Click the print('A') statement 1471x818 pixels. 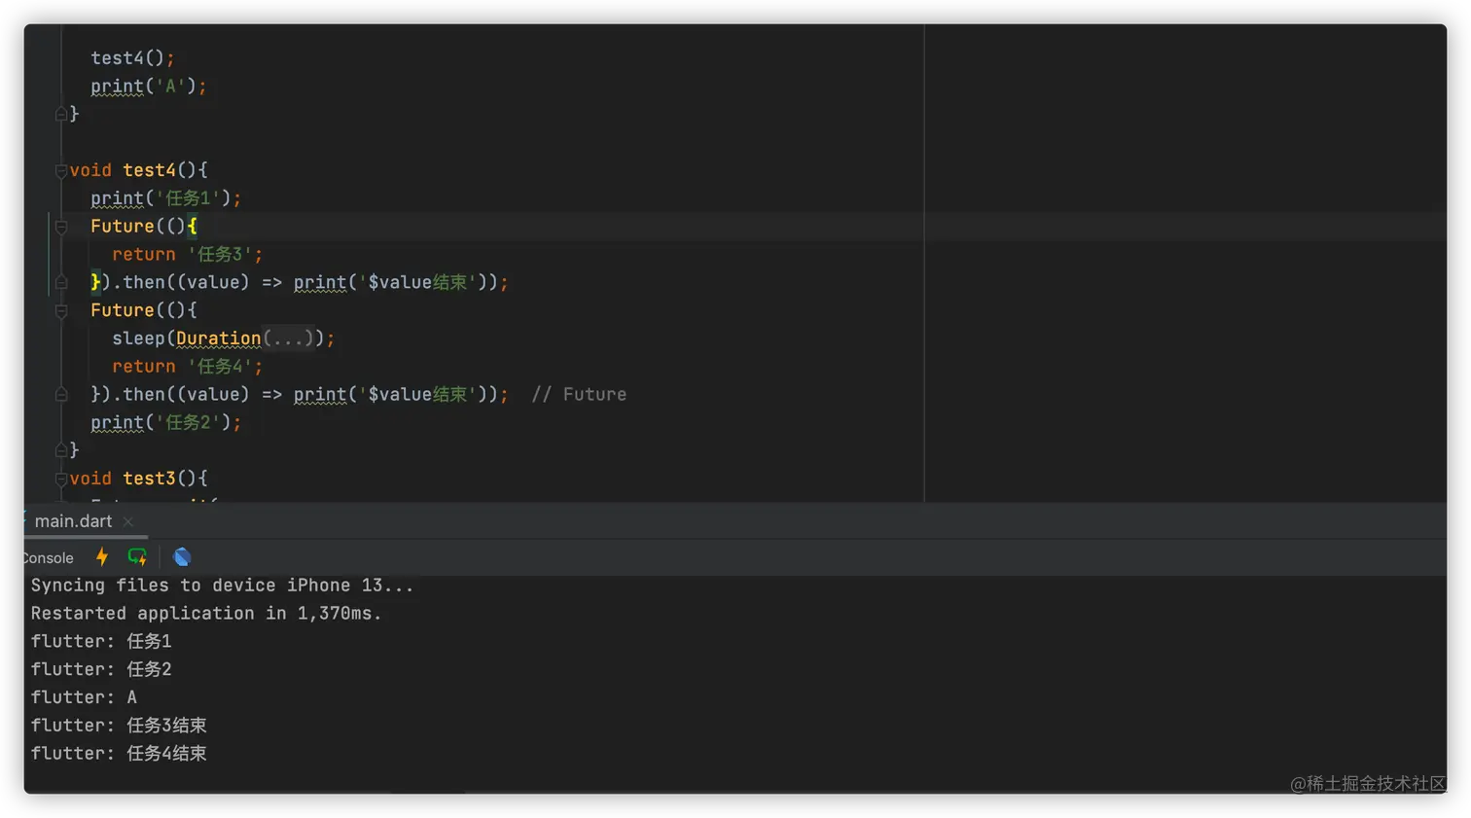149,87
